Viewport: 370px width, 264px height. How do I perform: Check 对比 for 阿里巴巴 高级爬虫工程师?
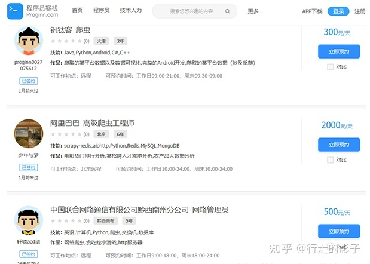330,160
